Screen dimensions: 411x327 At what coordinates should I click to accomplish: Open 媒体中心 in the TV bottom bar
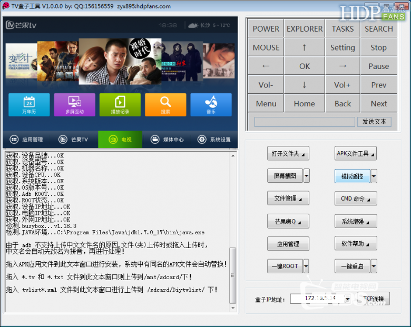pyautogui.click(x=167, y=140)
